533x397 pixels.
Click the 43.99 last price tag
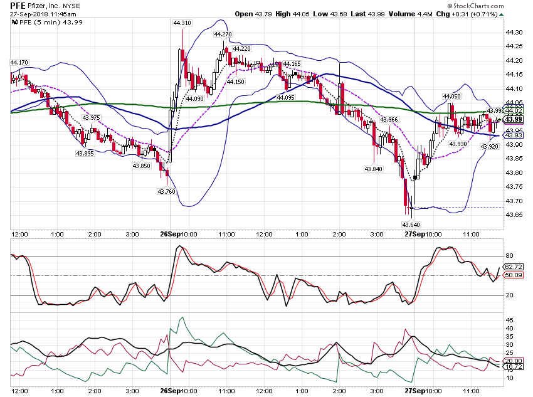click(x=514, y=119)
